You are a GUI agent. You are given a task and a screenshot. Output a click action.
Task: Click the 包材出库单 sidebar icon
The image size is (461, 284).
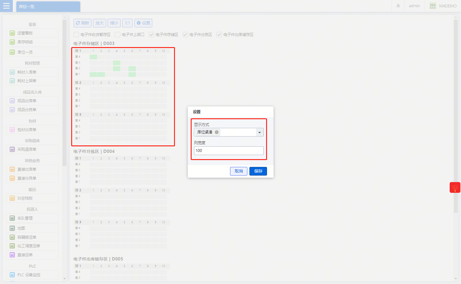pyautogui.click(x=12, y=130)
